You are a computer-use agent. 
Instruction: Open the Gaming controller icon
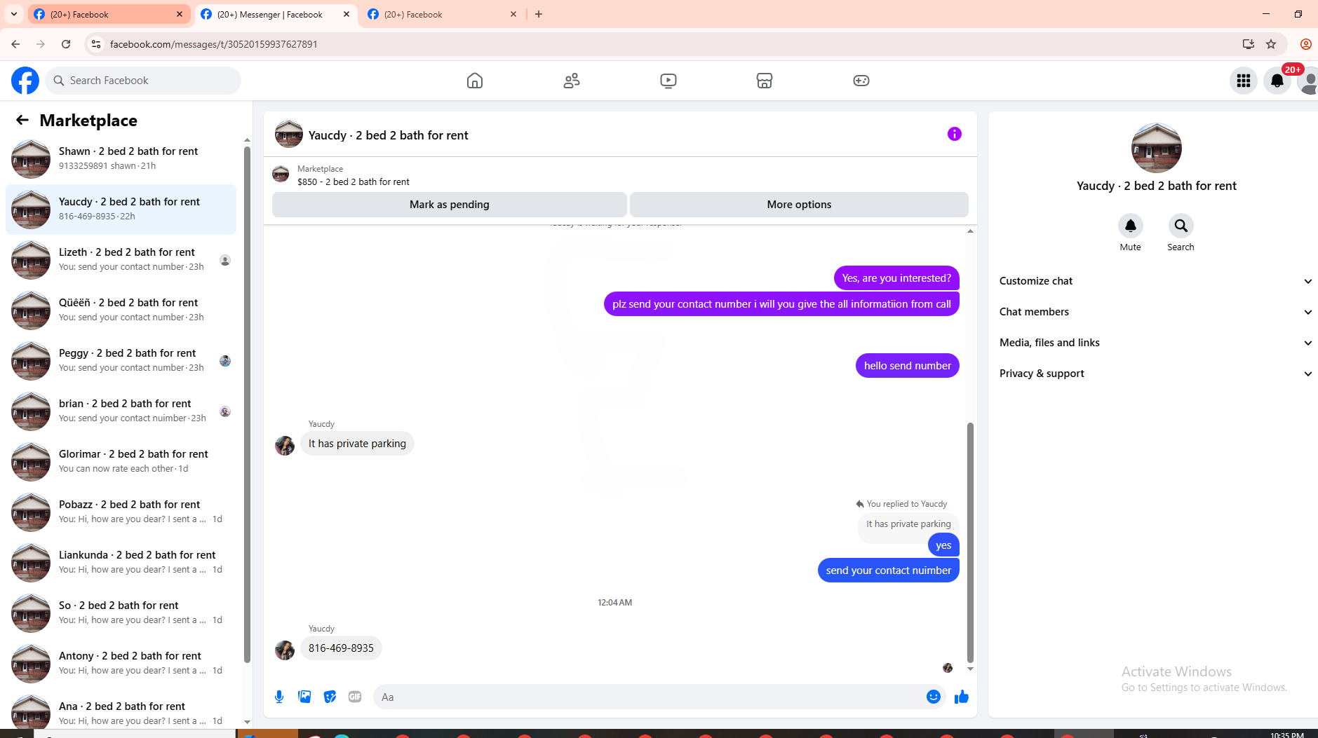click(861, 81)
